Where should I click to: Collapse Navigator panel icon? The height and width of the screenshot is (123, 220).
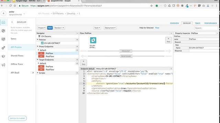point(77,33)
